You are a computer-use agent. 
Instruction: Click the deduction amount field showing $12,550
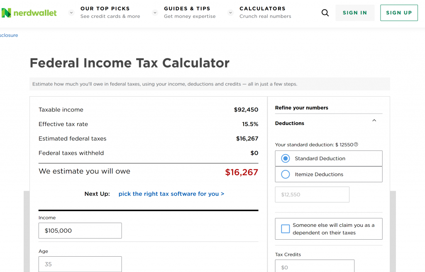(x=312, y=194)
